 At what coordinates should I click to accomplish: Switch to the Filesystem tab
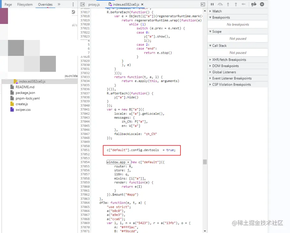coord(25,4)
